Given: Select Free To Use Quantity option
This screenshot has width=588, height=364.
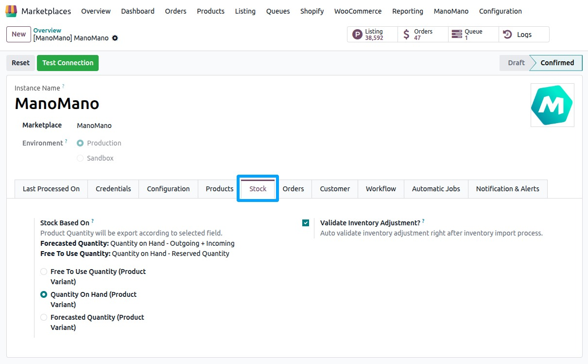Looking at the screenshot, I should tap(44, 272).
